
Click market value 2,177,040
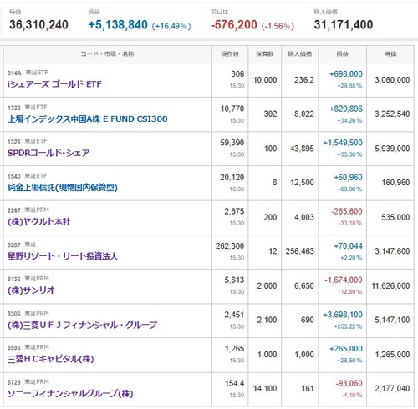point(392,389)
